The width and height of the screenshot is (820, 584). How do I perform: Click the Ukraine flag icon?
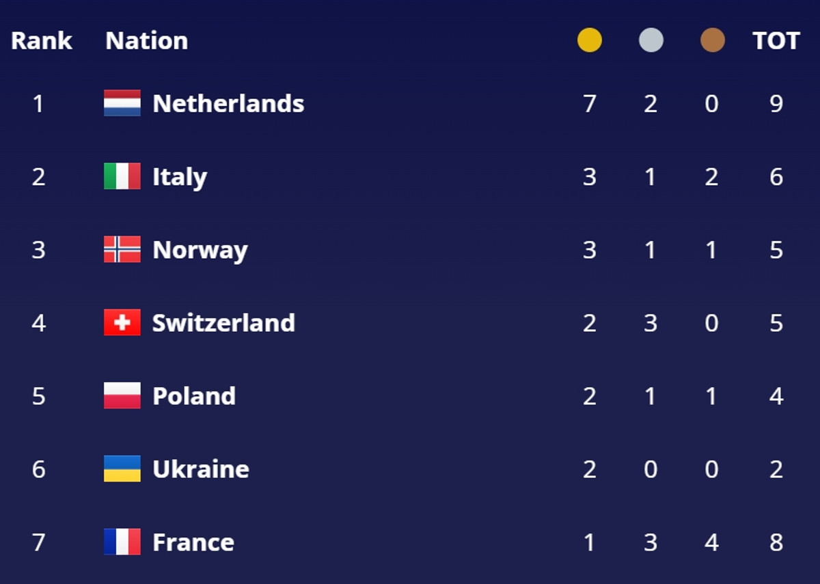point(122,469)
